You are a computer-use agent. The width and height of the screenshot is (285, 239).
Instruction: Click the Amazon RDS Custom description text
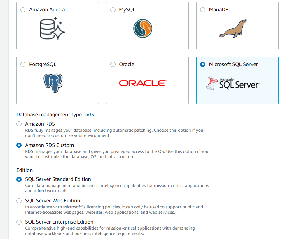coord(117,154)
